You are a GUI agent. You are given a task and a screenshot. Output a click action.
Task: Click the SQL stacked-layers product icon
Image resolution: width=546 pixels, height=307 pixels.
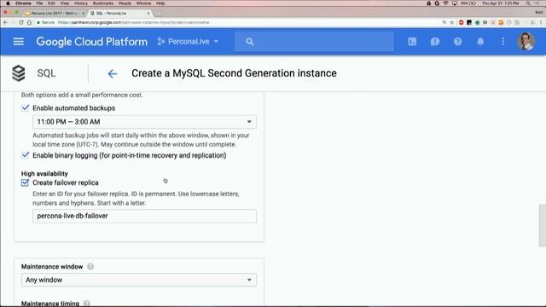pos(19,73)
